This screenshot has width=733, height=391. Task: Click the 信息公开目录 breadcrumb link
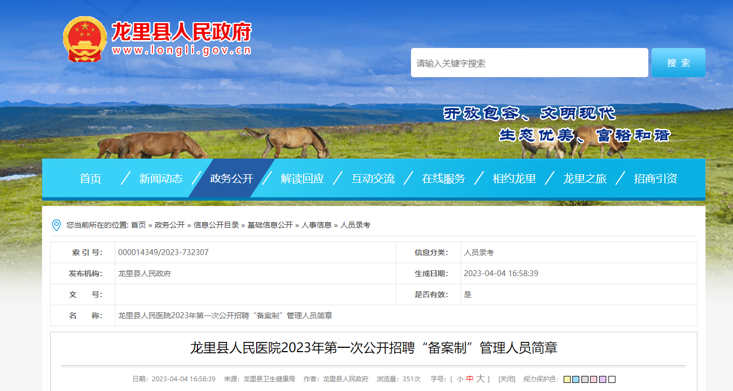tap(216, 225)
